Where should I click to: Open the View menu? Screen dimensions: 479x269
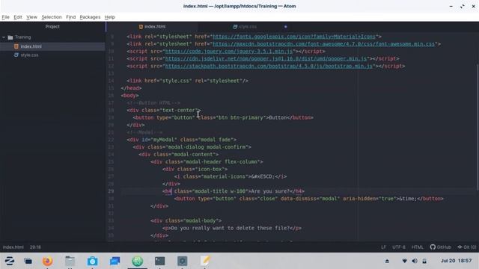click(x=31, y=17)
